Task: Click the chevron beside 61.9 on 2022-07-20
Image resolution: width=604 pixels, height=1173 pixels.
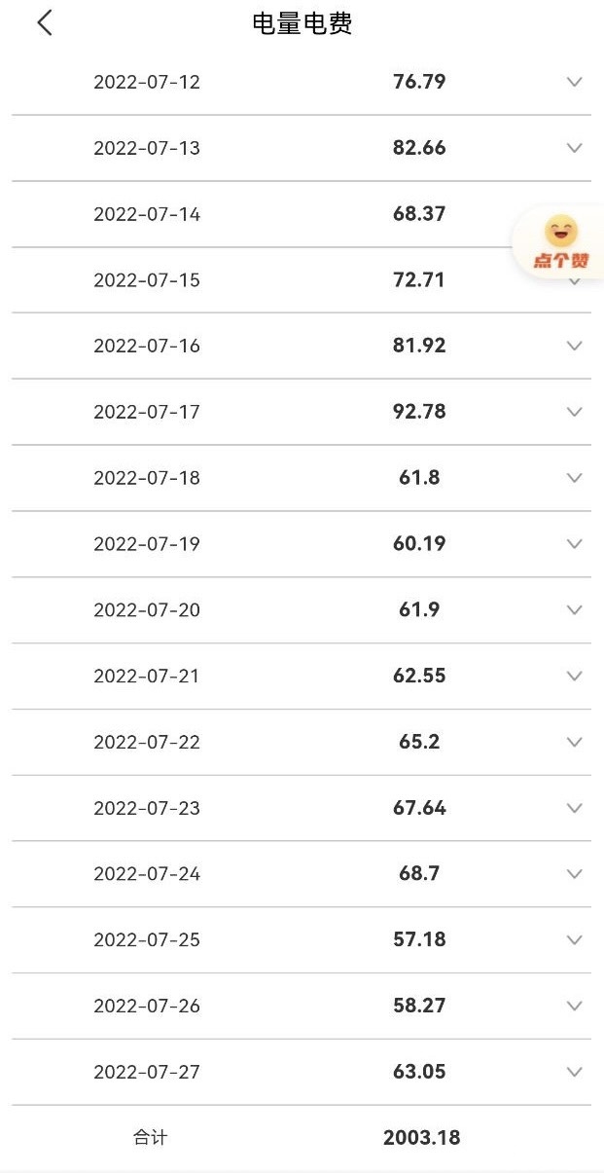Action: tap(574, 609)
